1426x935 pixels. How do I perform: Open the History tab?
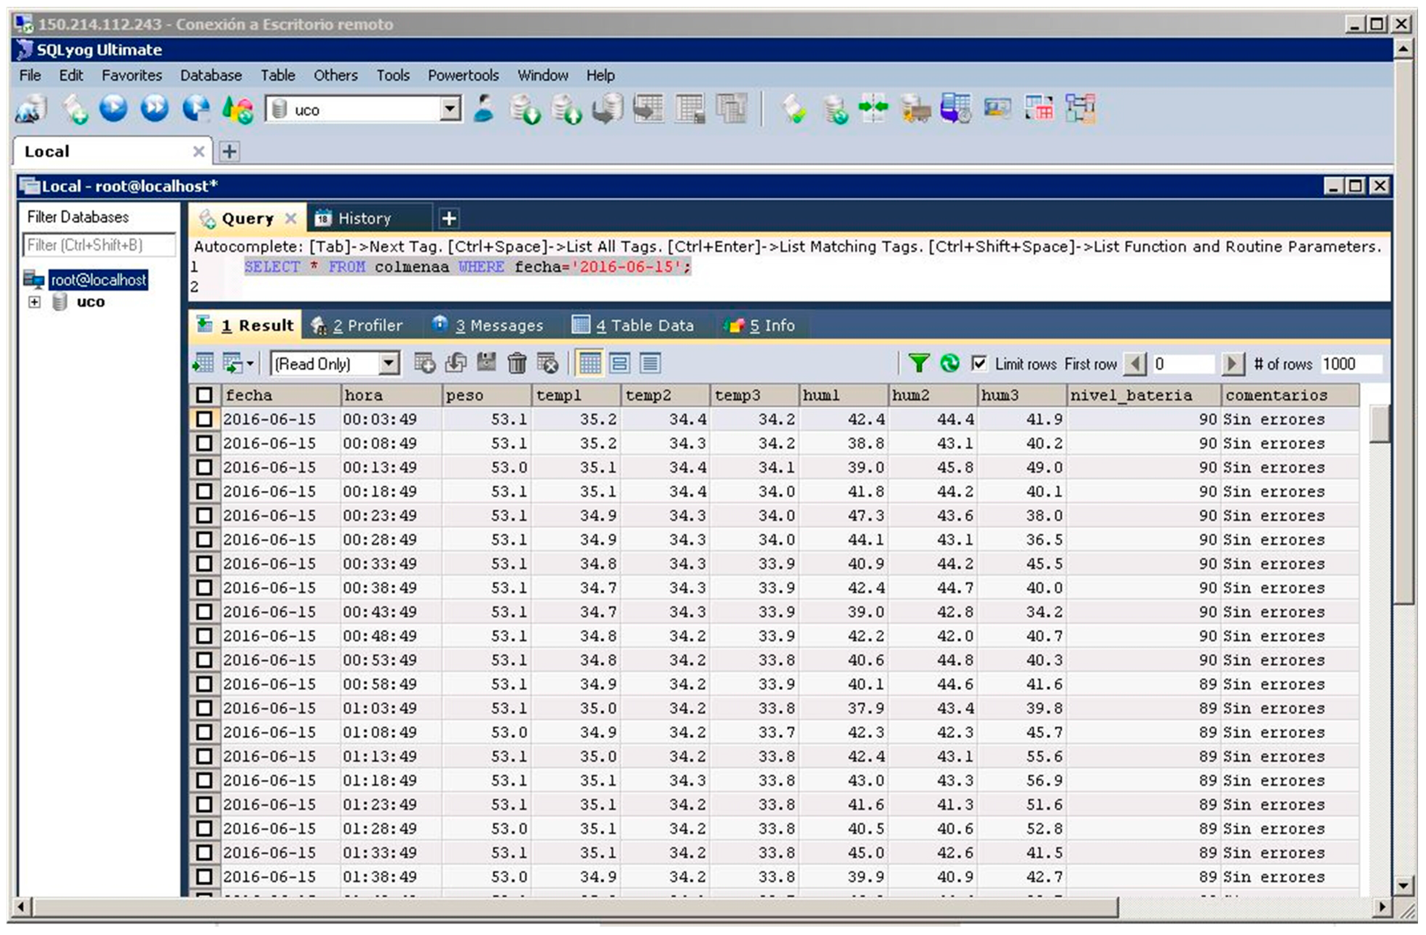click(x=363, y=219)
